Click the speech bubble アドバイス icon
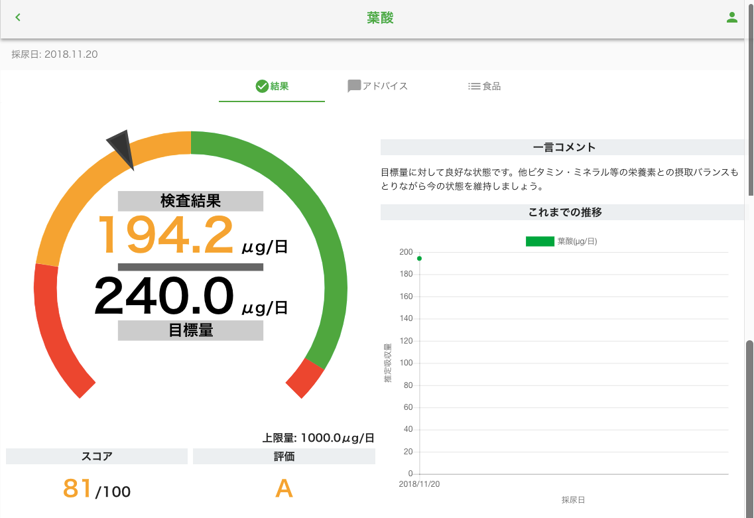Screen dimensions: 754x518 [x=354, y=86]
